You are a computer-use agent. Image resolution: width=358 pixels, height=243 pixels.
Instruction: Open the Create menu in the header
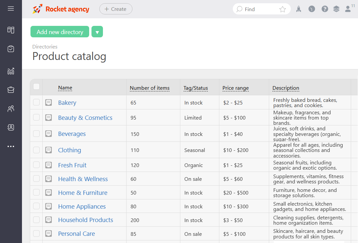tap(115, 9)
